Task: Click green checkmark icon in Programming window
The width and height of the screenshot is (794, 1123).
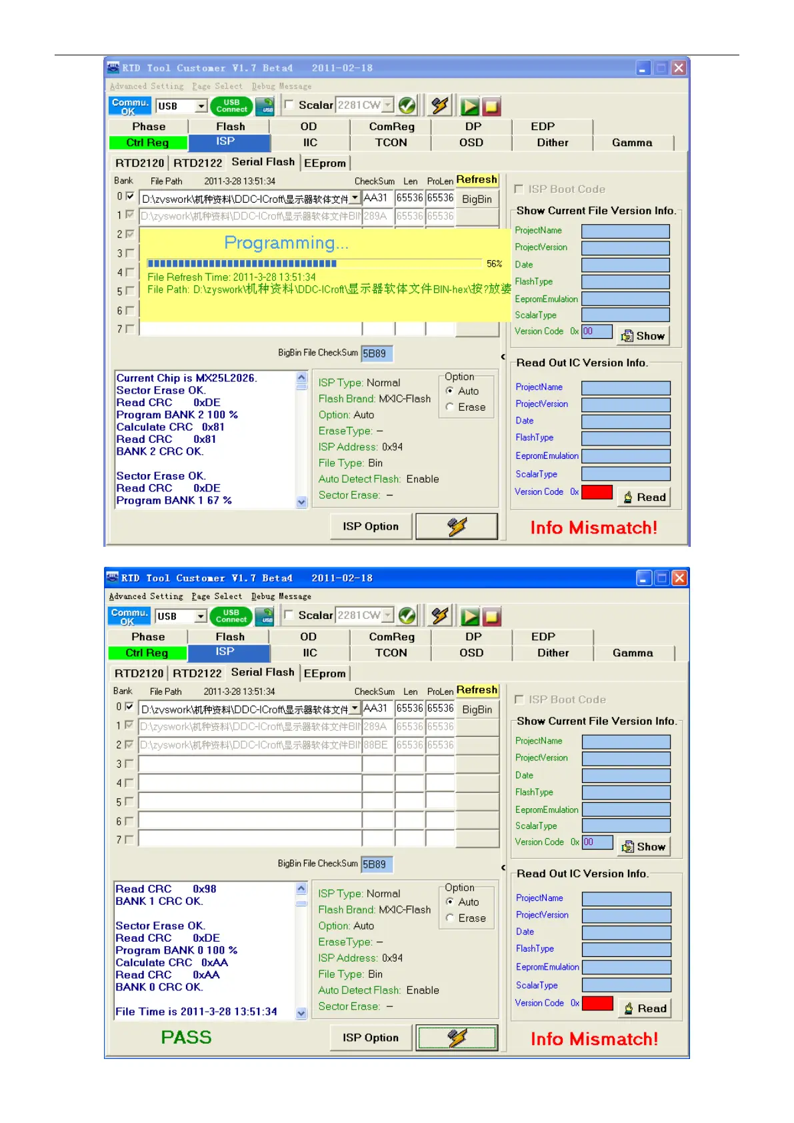Action: pos(407,105)
